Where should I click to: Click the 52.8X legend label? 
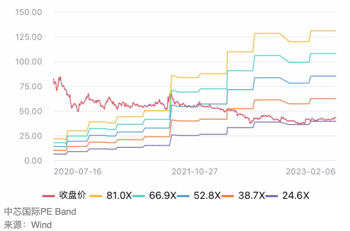point(207,195)
